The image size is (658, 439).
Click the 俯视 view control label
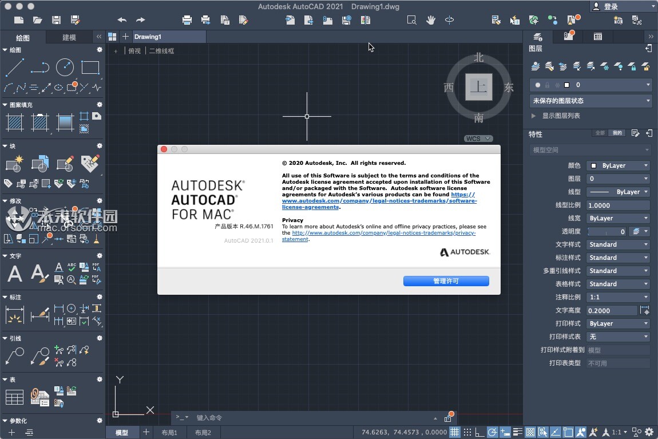click(134, 51)
